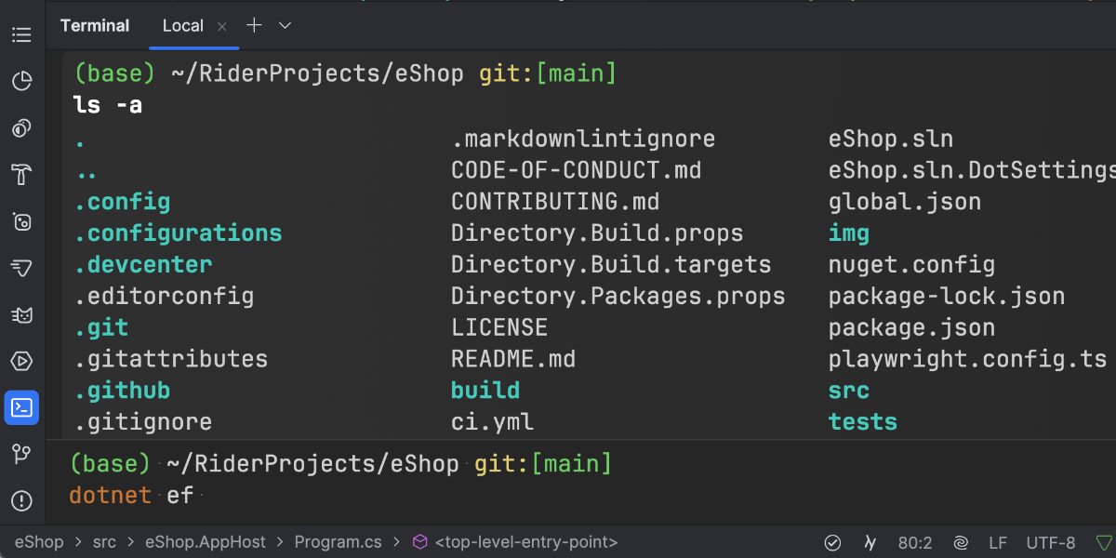
Task: Click the dotnet ef command input line
Action: (x=372, y=496)
